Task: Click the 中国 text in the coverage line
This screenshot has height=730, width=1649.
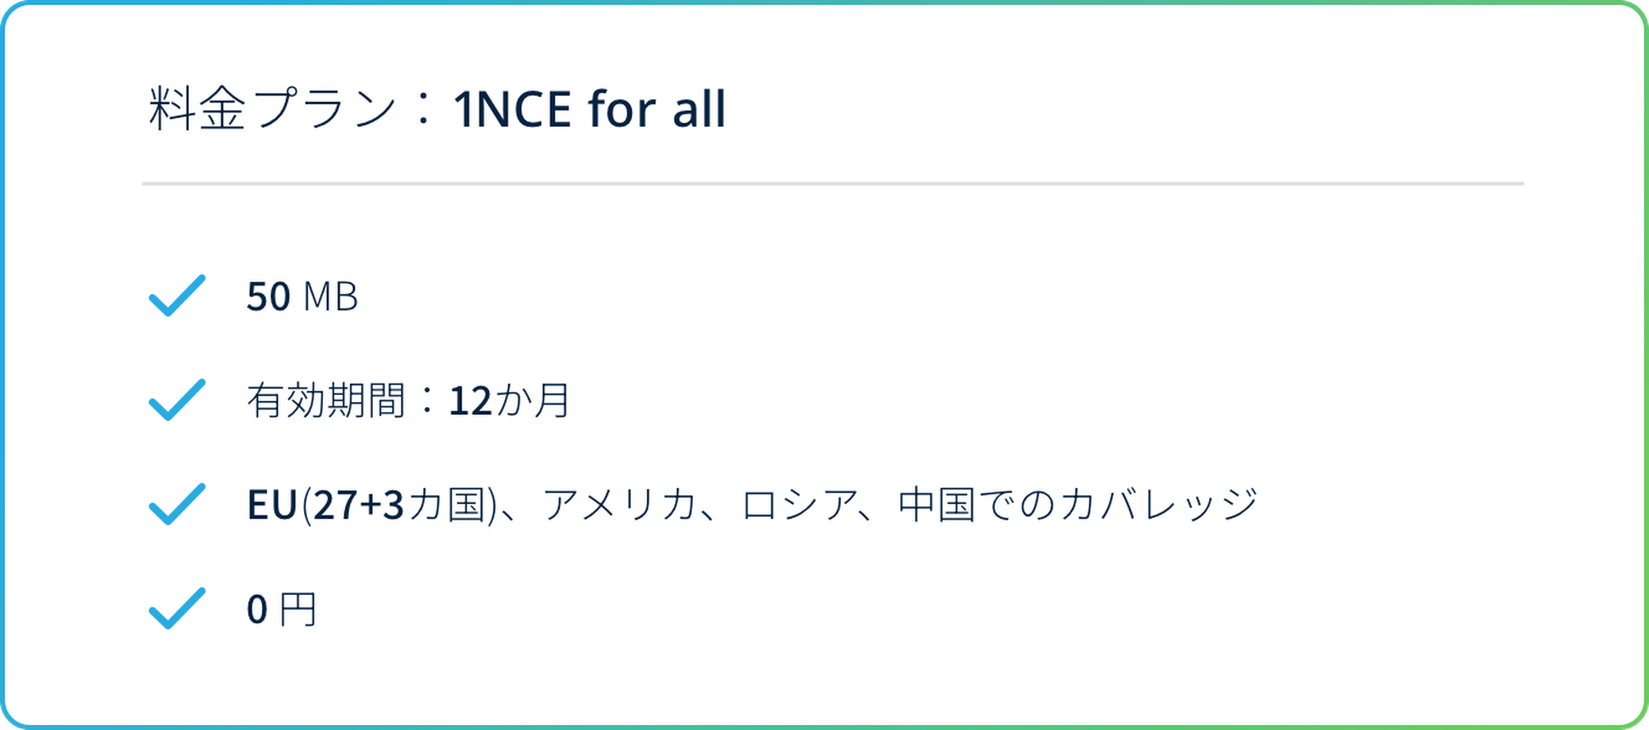Action: 936,505
